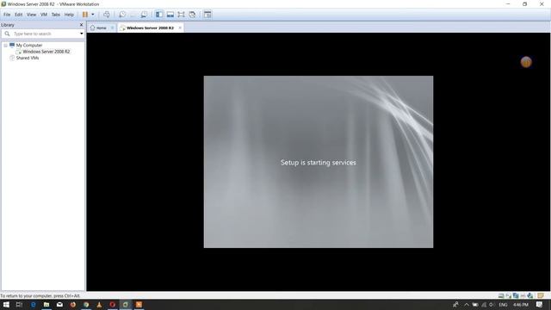The image size is (551, 310).
Task: Open the File menu
Action: [x=7, y=15]
